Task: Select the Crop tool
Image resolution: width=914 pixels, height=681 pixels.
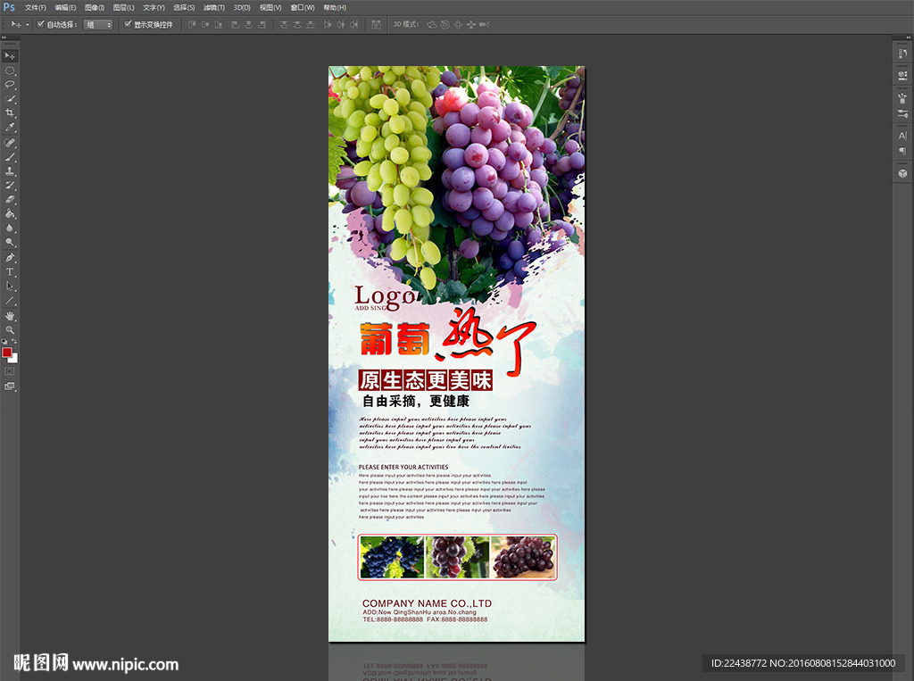Action: (10, 113)
